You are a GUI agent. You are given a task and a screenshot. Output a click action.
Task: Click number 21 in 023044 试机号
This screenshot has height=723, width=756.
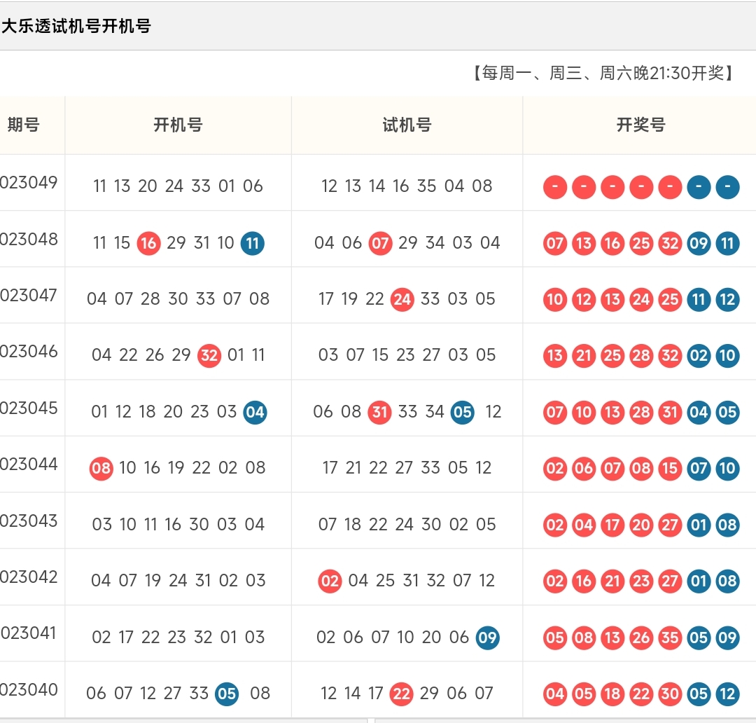pos(353,468)
